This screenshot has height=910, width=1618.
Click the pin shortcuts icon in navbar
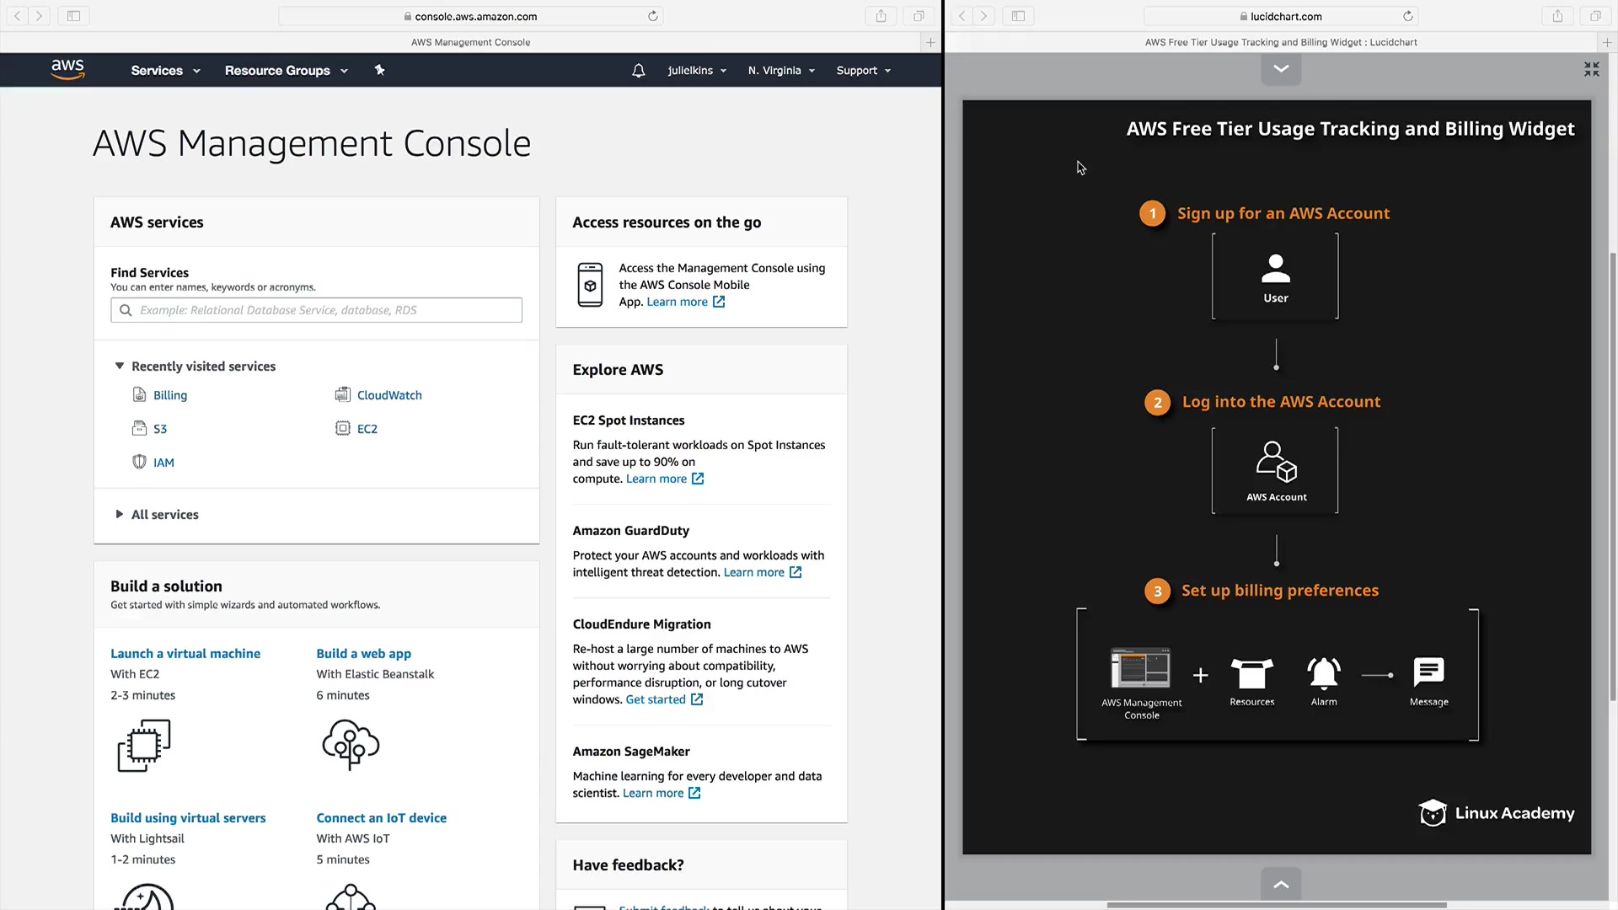tap(379, 71)
